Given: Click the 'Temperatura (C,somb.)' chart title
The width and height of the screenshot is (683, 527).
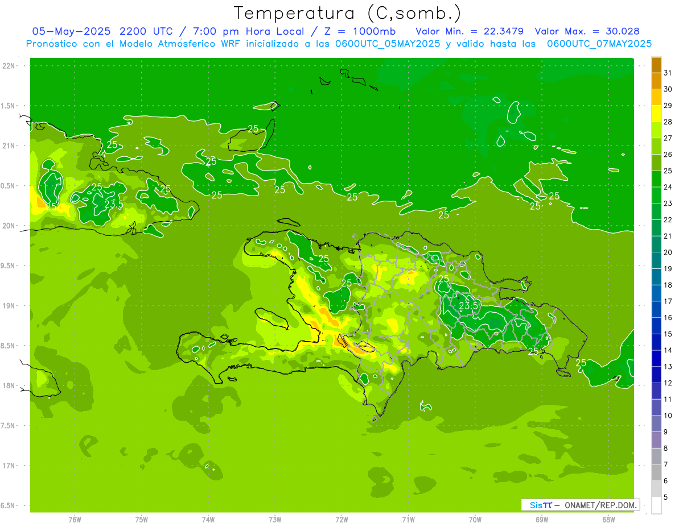Looking at the screenshot, I should pos(348,14).
